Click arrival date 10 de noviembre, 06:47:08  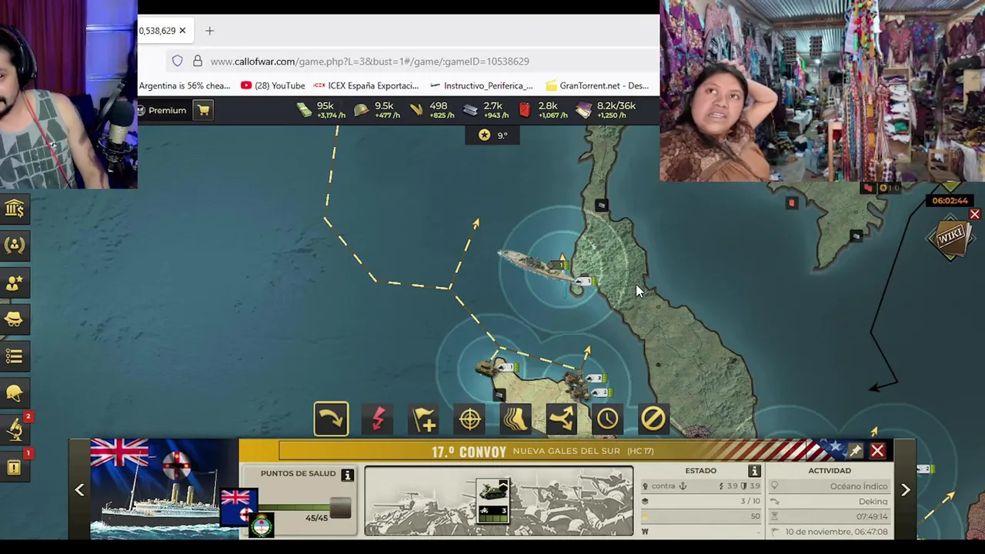[830, 532]
